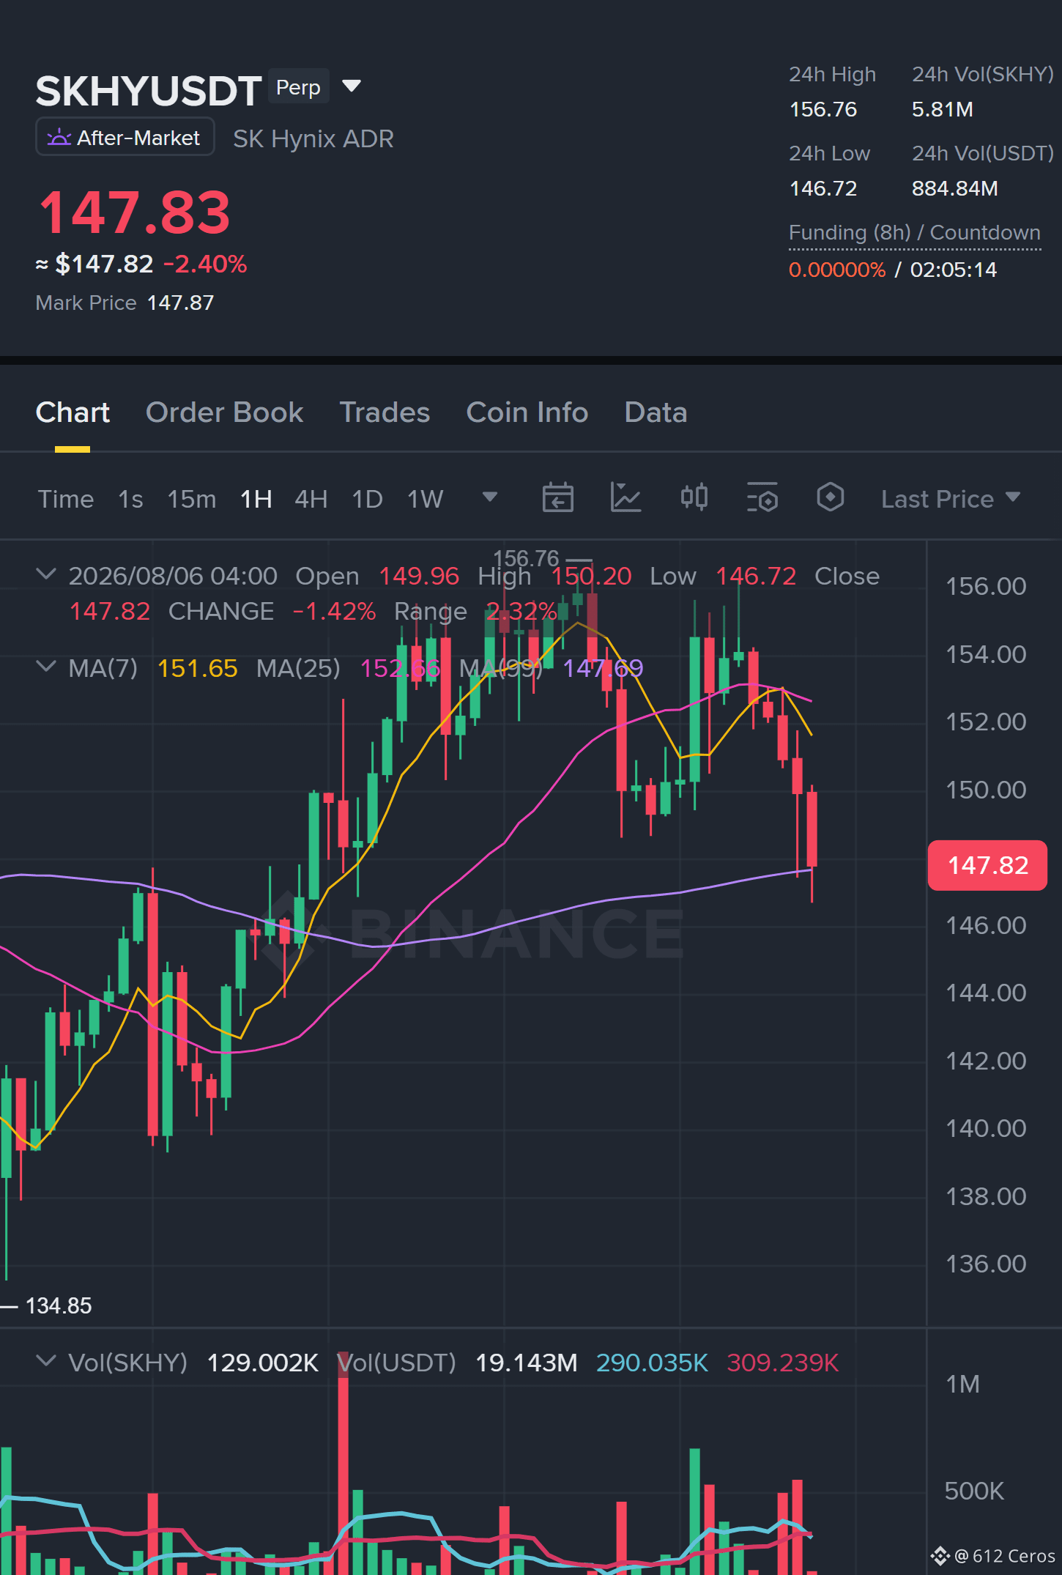Viewport: 1062px width, 1575px height.
Task: Open the chart indicators icon
Action: point(625,498)
